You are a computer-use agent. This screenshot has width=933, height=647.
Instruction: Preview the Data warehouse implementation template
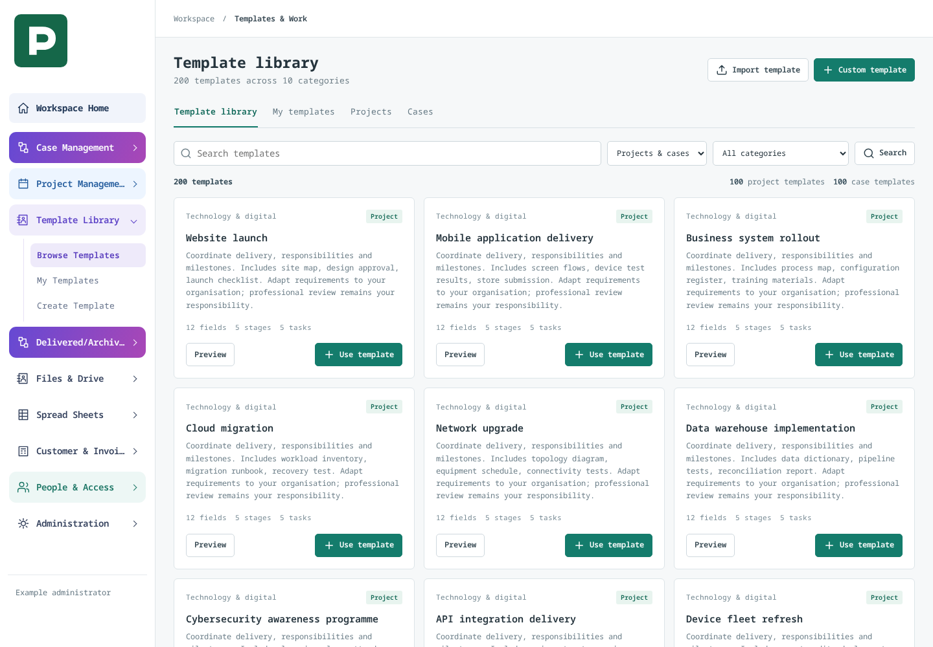click(x=710, y=545)
